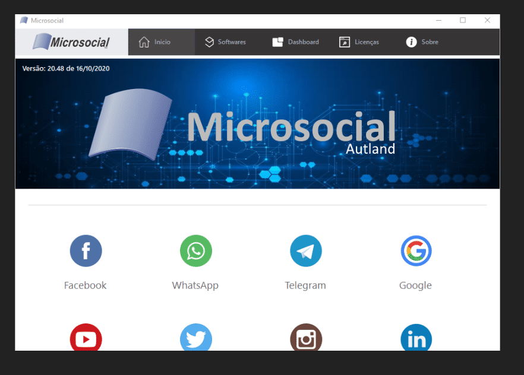Click the Telegram text label
Viewport: 524px width, 375px height.
point(305,285)
